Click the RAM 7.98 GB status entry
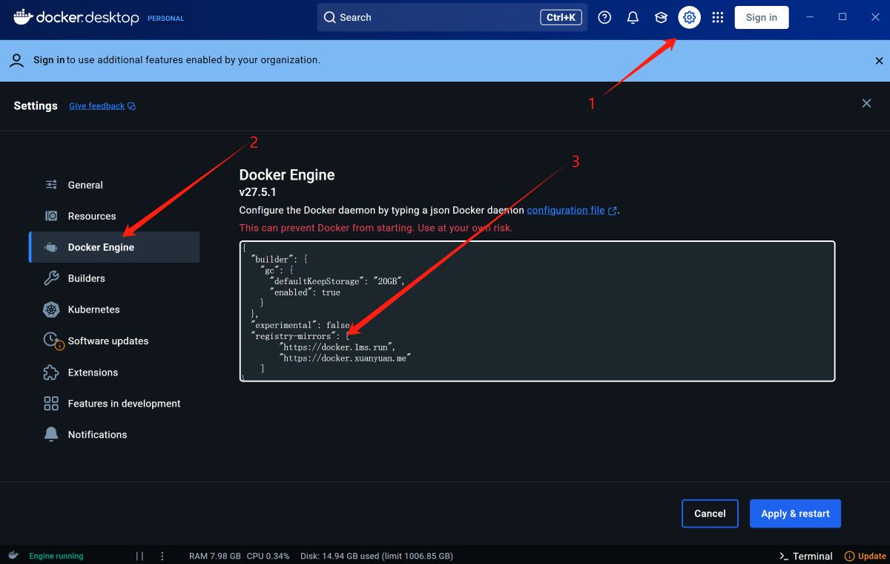The image size is (890, 564). pos(215,556)
